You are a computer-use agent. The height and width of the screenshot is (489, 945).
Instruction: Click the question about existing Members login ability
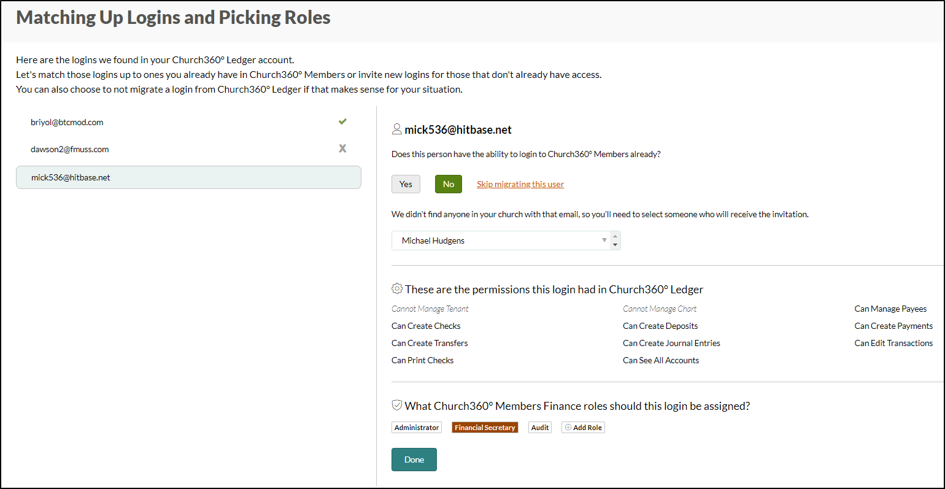[526, 154]
